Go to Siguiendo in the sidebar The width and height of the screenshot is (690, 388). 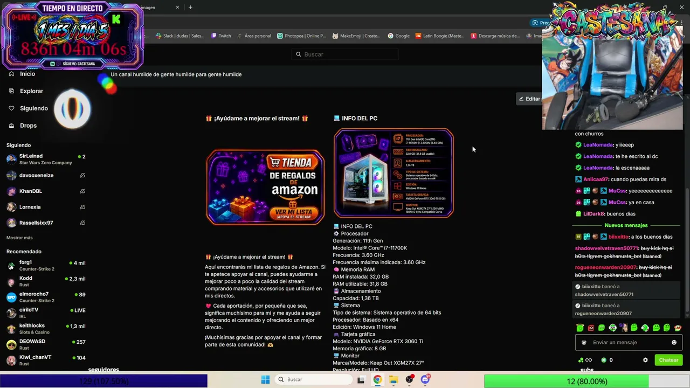tap(34, 108)
